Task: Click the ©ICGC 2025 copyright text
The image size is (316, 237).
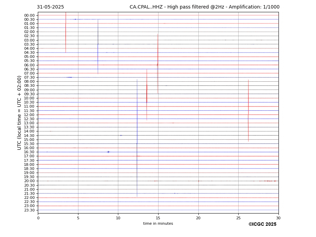Action: click(x=262, y=224)
